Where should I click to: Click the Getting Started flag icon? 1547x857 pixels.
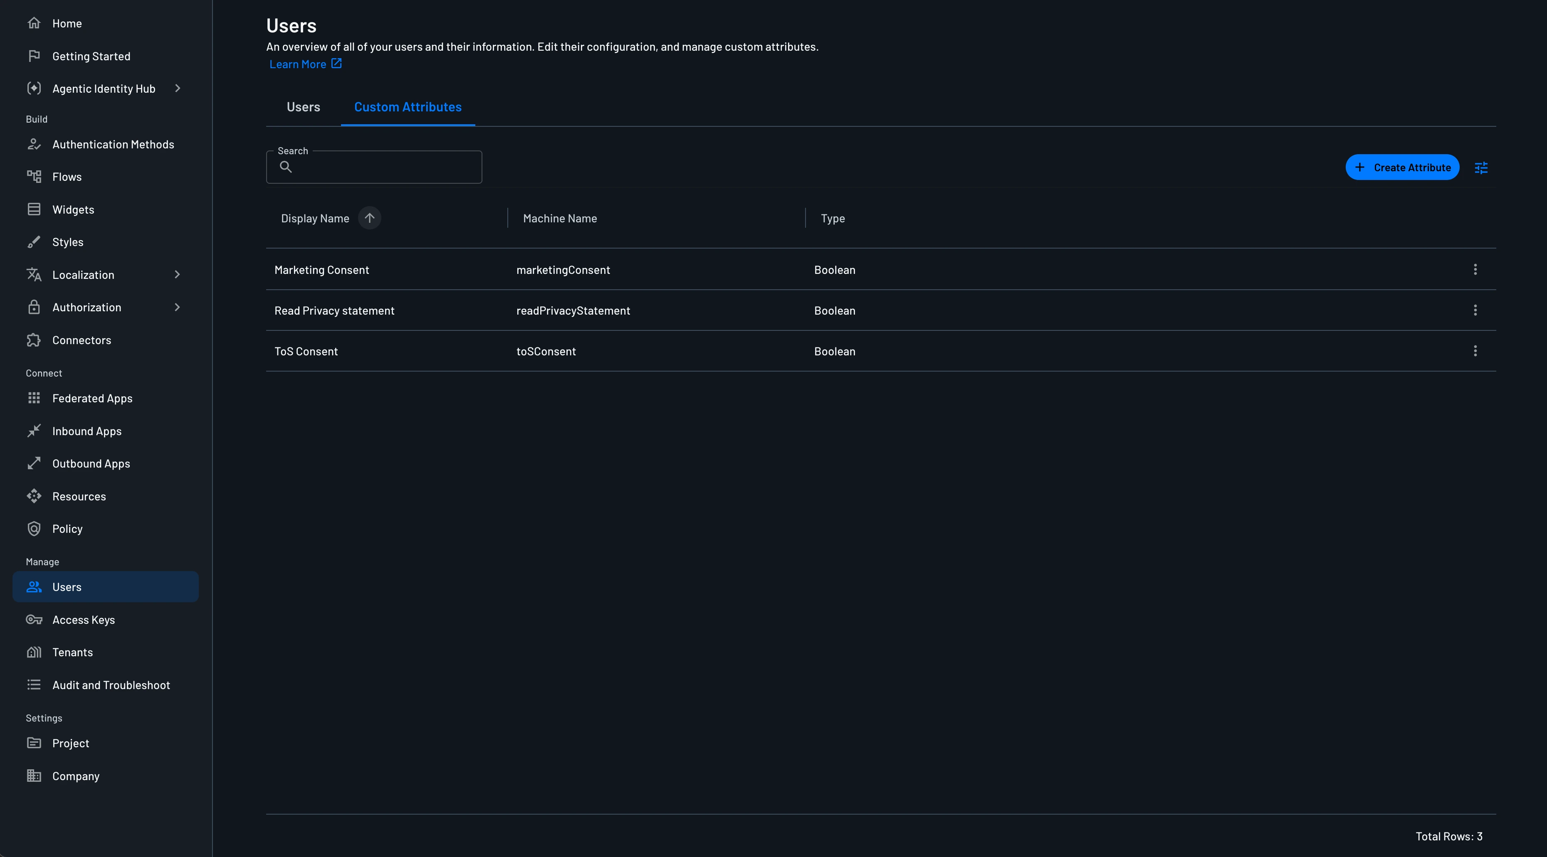[34, 56]
